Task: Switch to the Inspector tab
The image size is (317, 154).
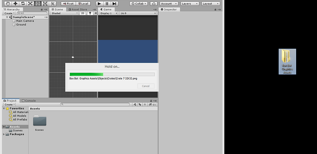Action: [x=169, y=9]
